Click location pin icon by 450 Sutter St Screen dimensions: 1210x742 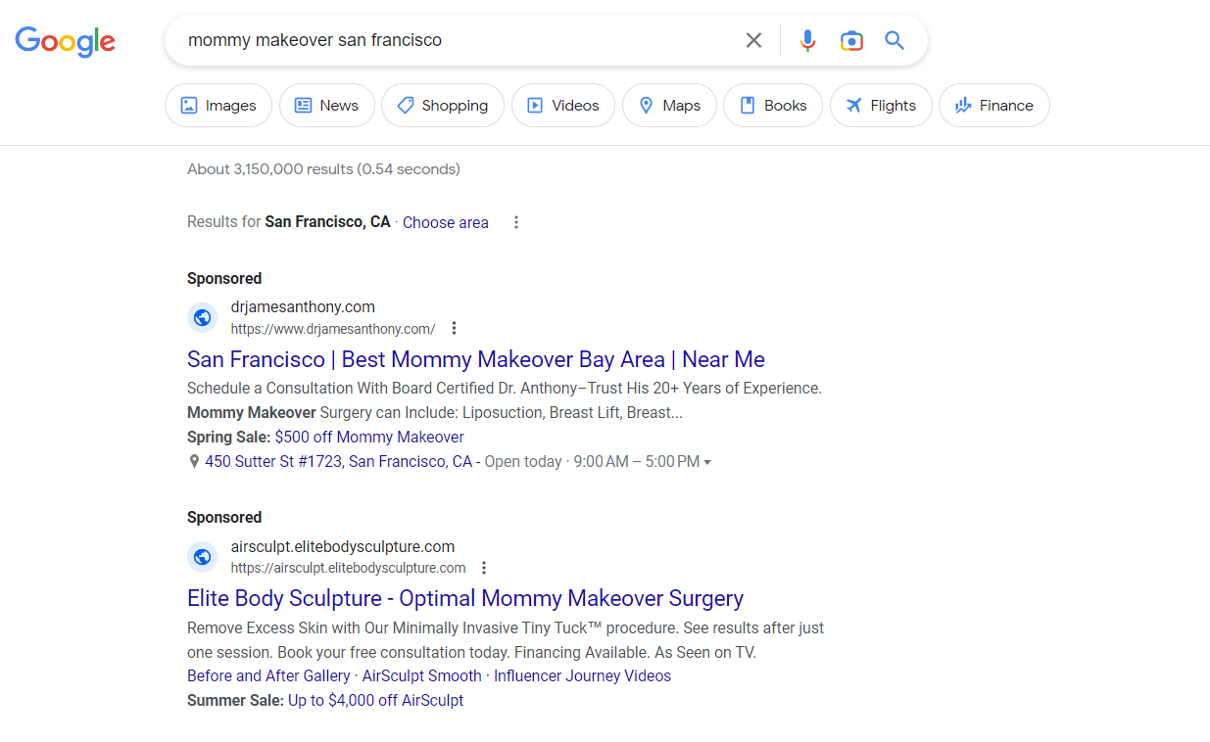[x=194, y=462]
